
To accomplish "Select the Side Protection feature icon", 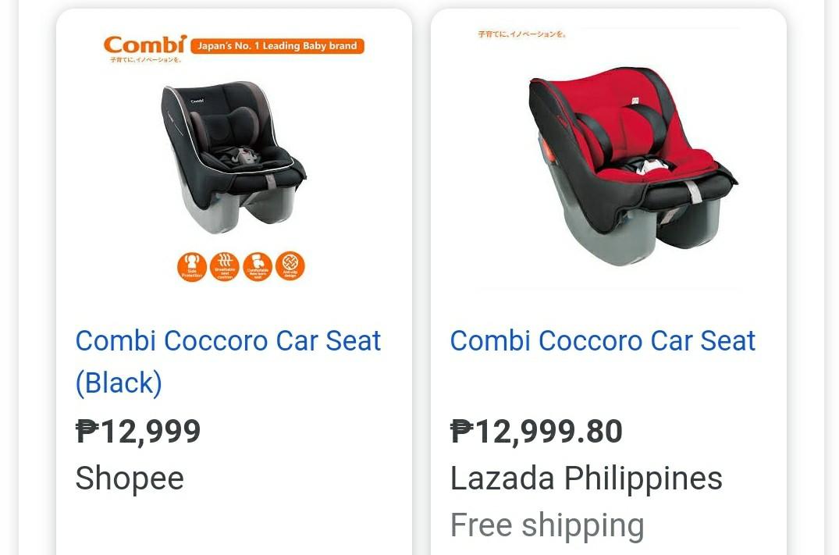I will pos(191,265).
